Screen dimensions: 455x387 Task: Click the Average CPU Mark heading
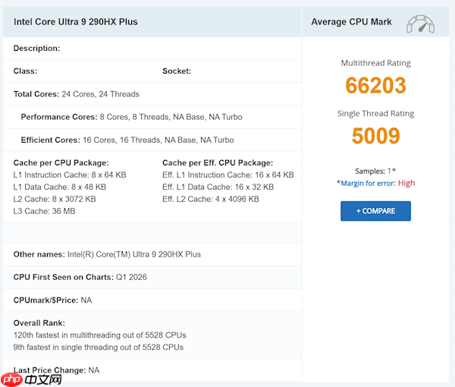click(351, 22)
